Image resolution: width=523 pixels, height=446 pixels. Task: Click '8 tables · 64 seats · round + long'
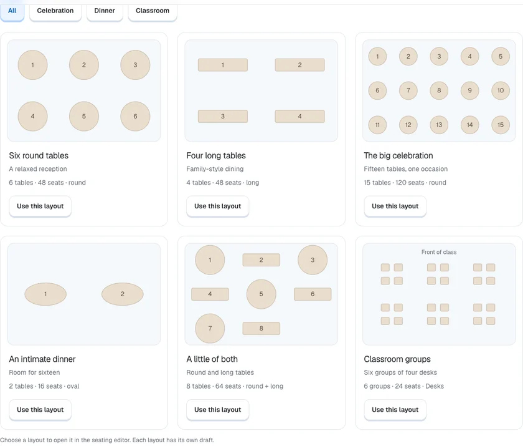click(x=235, y=386)
